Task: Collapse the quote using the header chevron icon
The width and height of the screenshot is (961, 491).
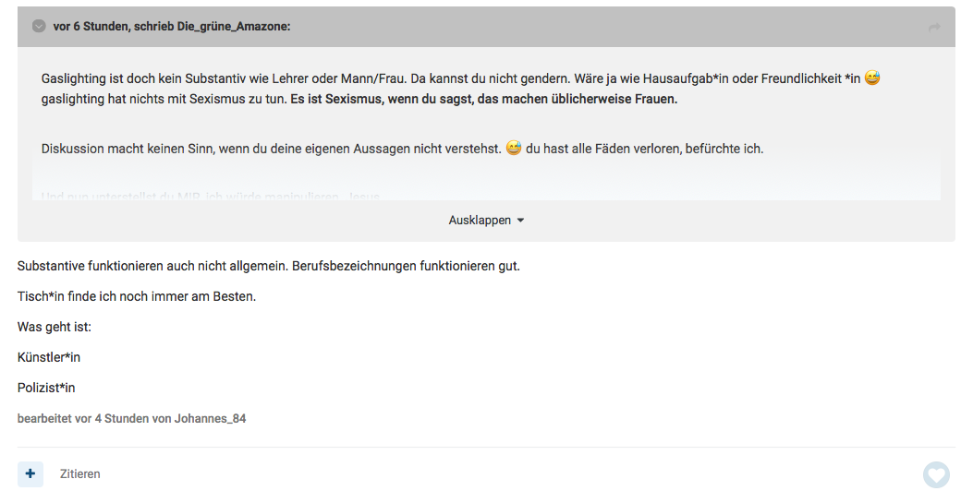Action: (39, 27)
